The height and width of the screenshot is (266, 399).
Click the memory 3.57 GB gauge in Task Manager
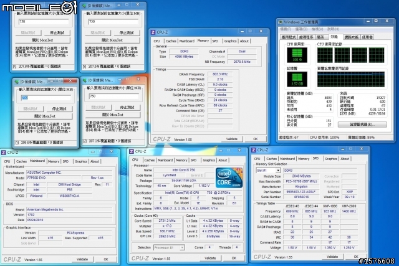click(297, 79)
